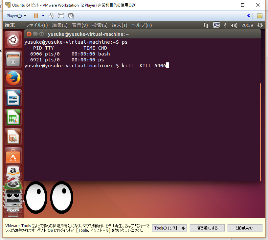Open the Player menu

tap(13, 15)
